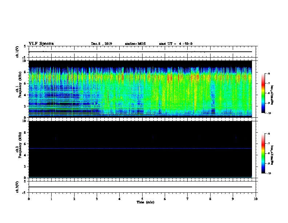Click the '-6' tick on ch.2 colorbar
This screenshot has height=223, width=288.
tap(268, 134)
